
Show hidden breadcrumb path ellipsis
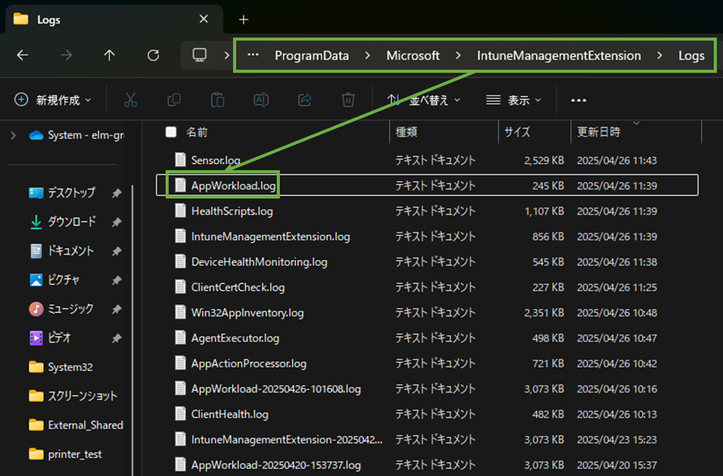tap(253, 55)
